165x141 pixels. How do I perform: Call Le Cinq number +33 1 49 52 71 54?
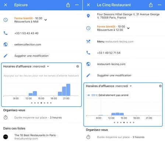coord(109,53)
